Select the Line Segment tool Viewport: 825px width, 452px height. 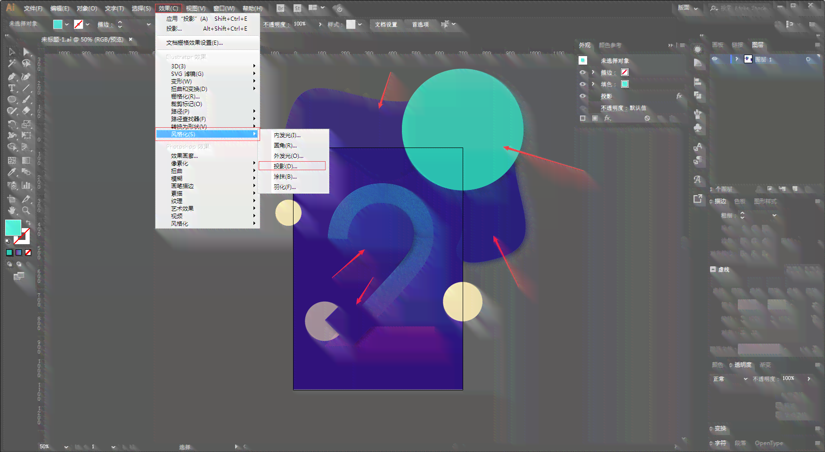tap(26, 88)
